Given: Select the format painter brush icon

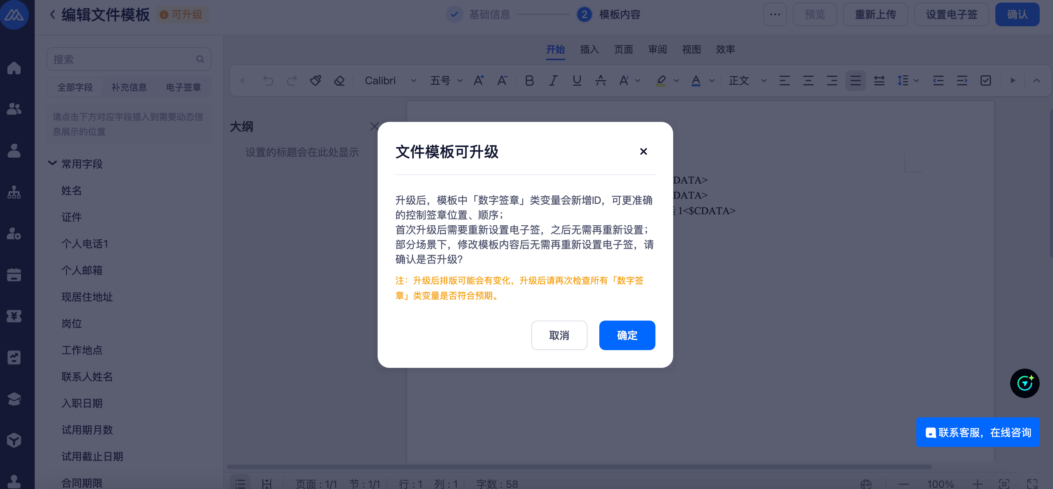Looking at the screenshot, I should (315, 81).
